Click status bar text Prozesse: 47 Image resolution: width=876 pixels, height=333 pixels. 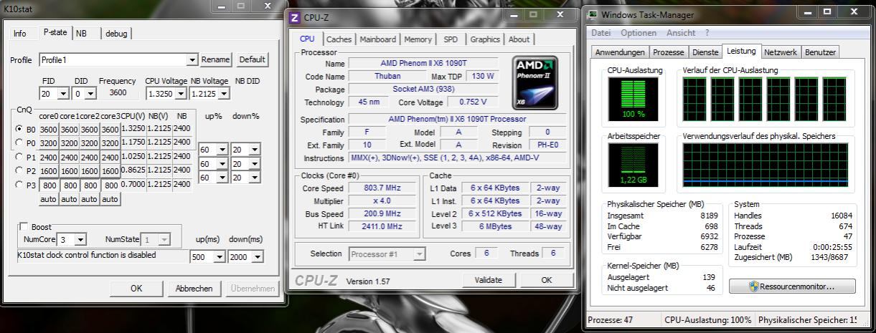click(x=611, y=320)
